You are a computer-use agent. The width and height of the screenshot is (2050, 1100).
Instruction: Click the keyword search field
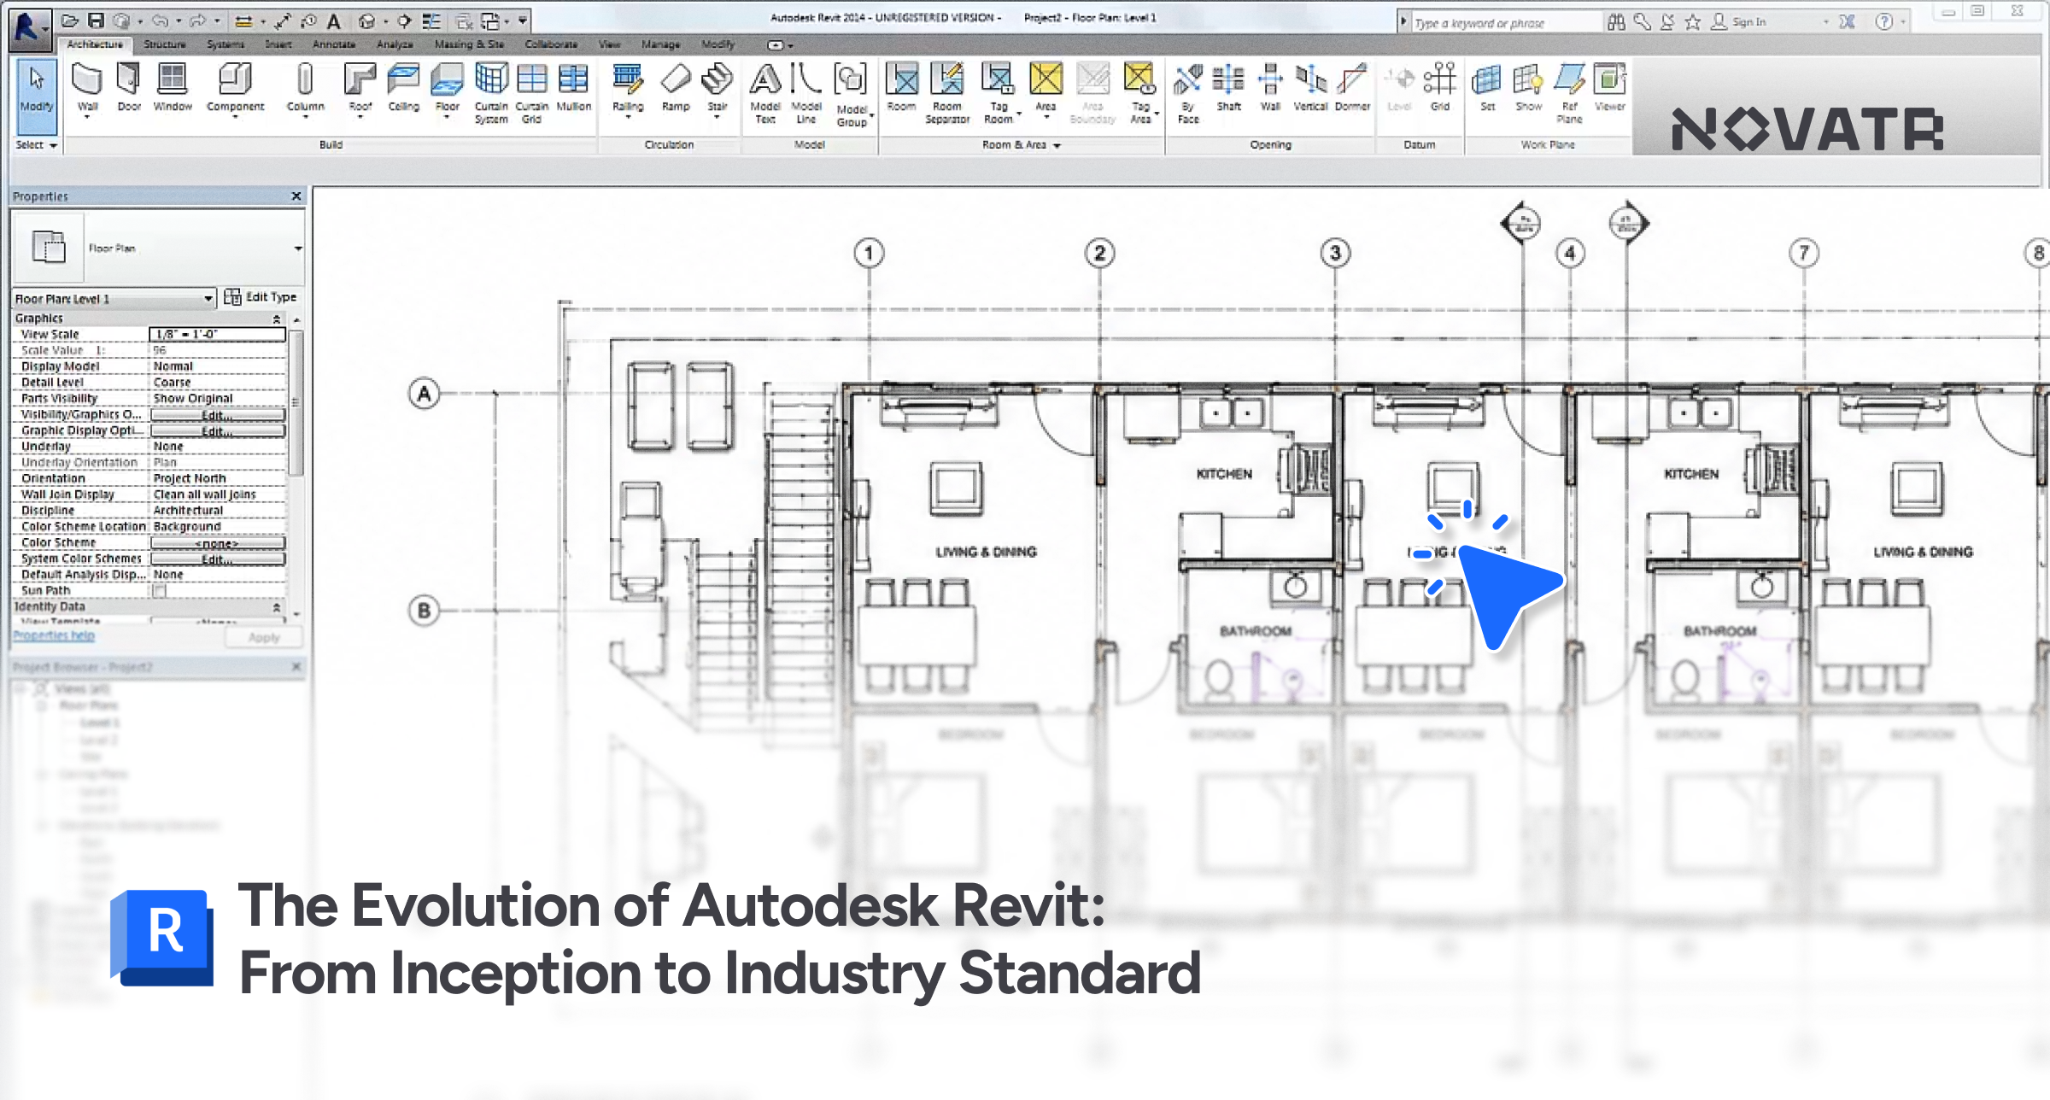pyautogui.click(x=1505, y=23)
